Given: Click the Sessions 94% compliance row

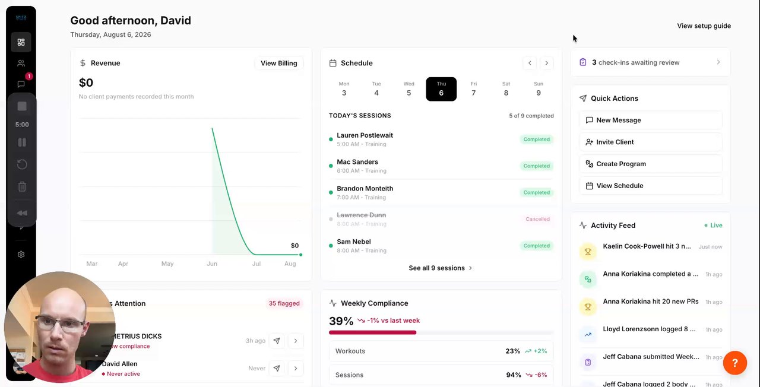Looking at the screenshot, I should coord(441,375).
